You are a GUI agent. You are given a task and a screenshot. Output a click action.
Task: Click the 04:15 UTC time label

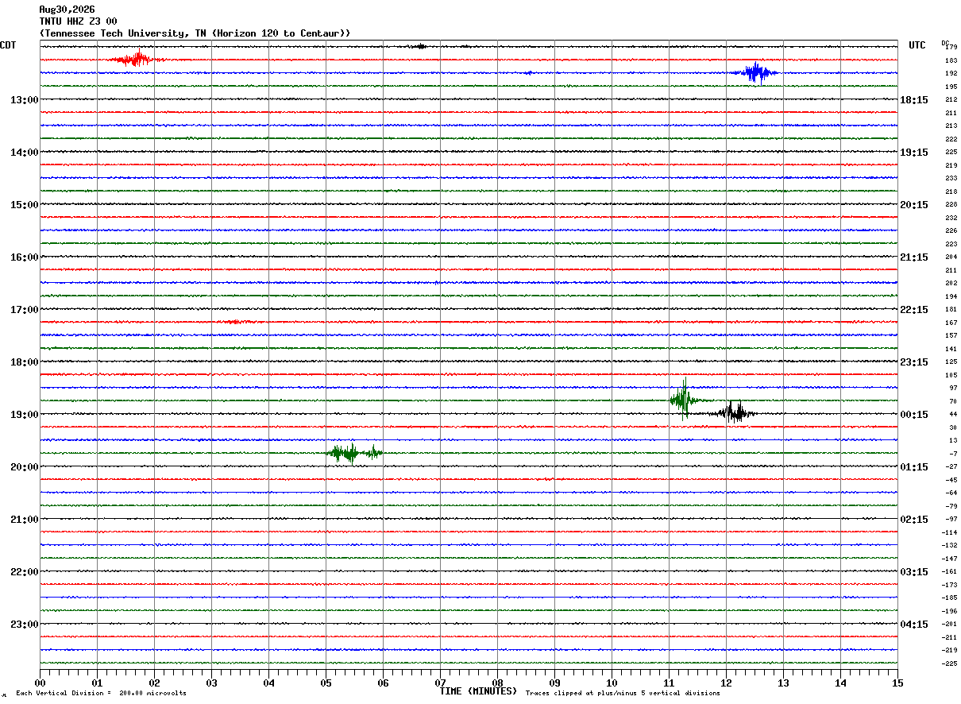(x=913, y=624)
